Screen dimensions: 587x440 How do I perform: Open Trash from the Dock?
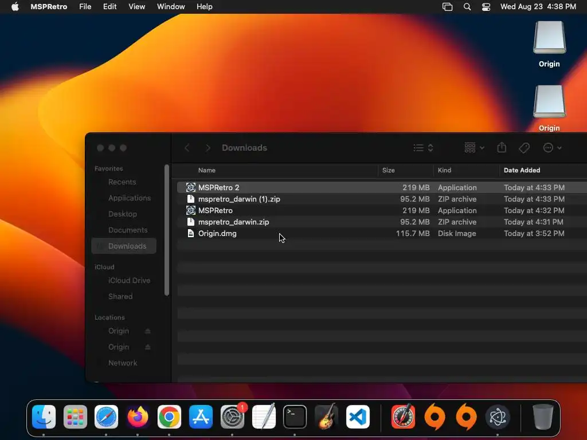tap(543, 417)
